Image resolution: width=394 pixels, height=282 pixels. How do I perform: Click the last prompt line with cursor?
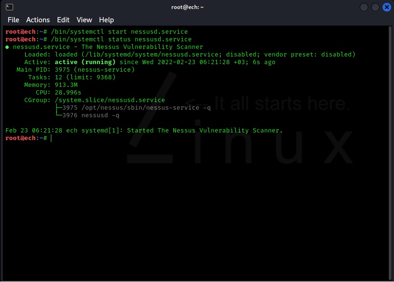(x=29, y=138)
